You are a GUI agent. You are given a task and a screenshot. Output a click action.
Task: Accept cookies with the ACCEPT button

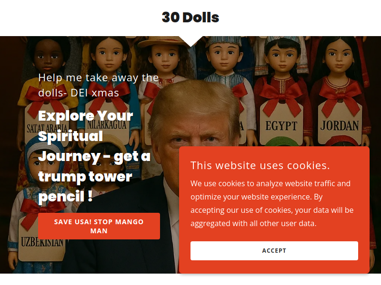(x=274, y=251)
